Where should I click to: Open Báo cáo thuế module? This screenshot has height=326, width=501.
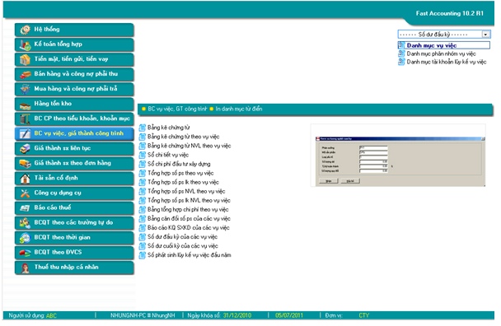(74, 207)
